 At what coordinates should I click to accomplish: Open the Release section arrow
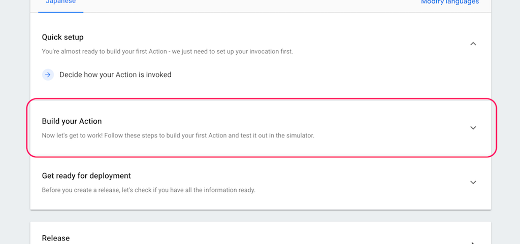tap(473, 242)
